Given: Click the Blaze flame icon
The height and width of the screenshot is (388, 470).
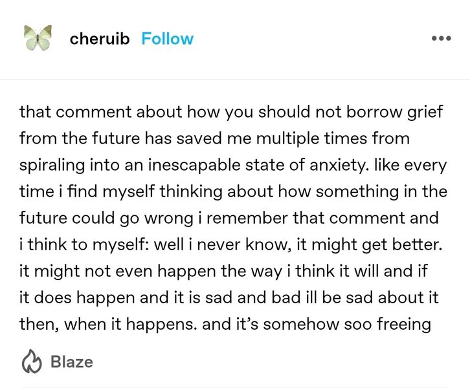Looking at the screenshot, I should [x=32, y=361].
